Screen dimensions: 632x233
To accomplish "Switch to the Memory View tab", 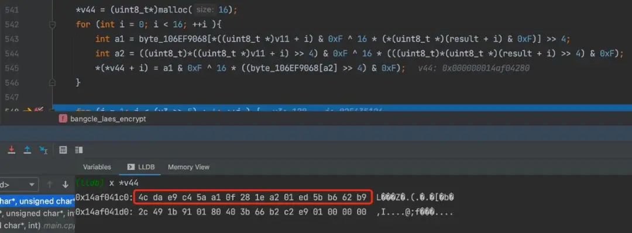I will coord(188,167).
